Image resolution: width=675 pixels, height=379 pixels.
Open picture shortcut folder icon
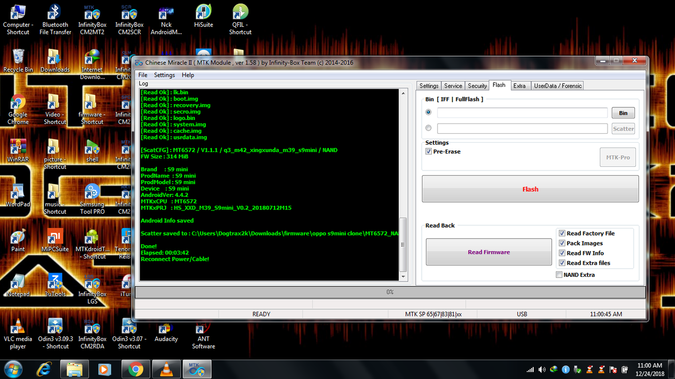[55, 154]
